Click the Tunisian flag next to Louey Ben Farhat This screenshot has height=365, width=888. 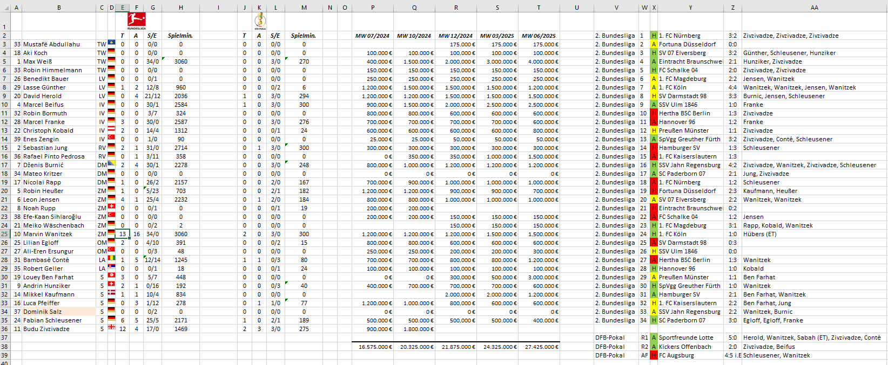[111, 276]
